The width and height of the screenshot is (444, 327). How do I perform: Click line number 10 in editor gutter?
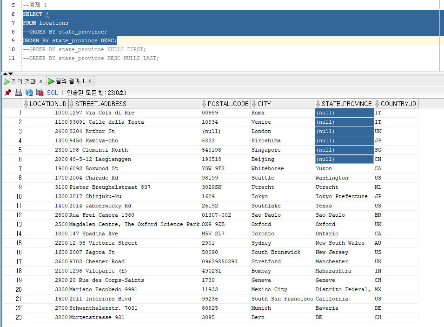pos(11,49)
